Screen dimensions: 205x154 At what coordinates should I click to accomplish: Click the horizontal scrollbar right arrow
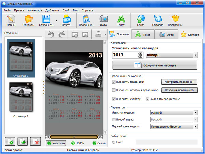click(x=100, y=137)
